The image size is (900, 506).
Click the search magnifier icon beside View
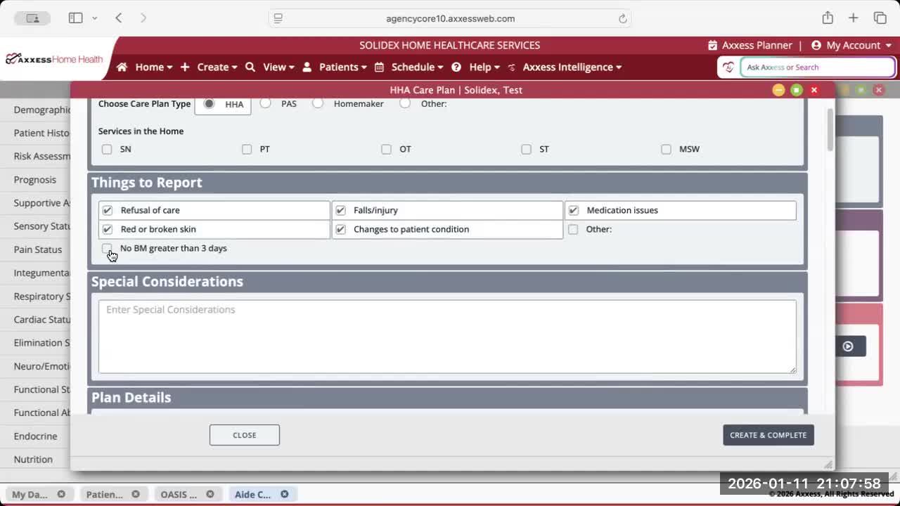click(250, 67)
